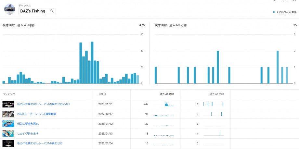Click the realtime update status indicator

point(285,12)
